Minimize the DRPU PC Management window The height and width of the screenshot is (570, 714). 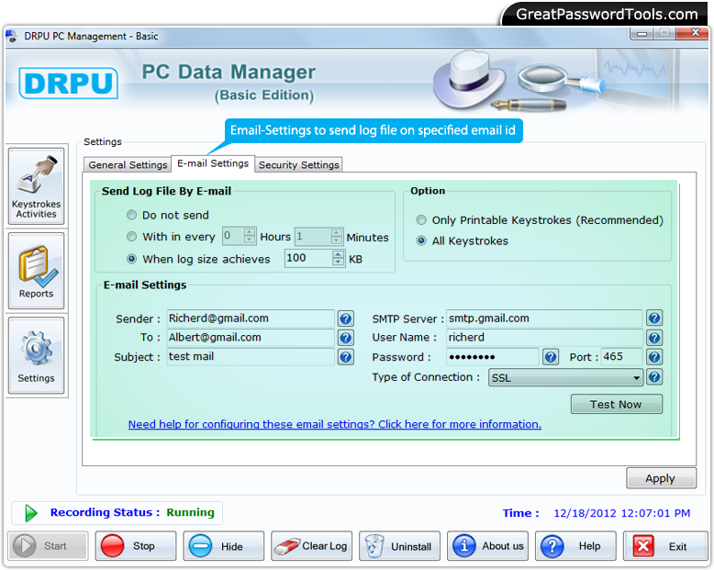(642, 33)
